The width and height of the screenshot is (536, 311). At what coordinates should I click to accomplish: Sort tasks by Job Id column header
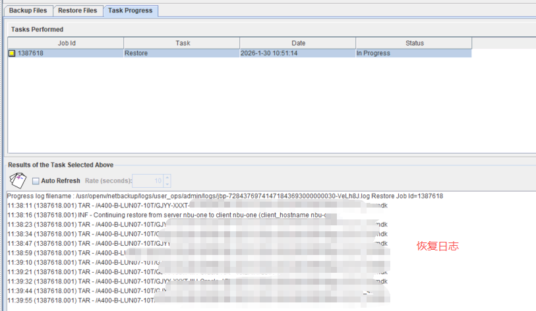tap(65, 43)
